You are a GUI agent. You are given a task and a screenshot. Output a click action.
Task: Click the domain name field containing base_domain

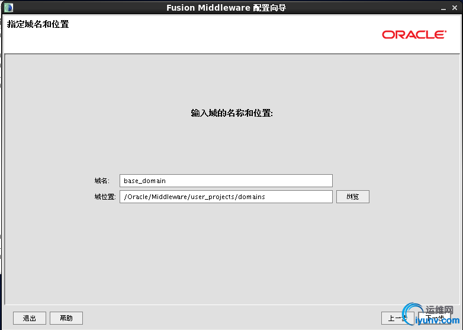tap(226, 181)
